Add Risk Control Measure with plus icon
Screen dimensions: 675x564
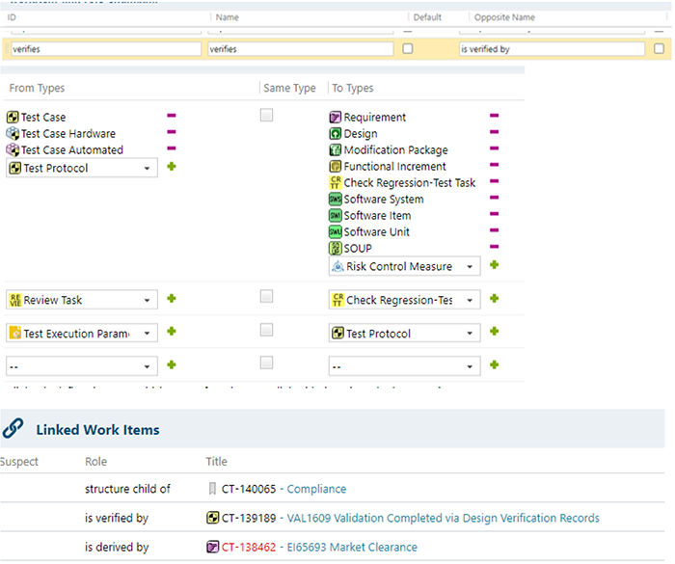click(x=494, y=265)
